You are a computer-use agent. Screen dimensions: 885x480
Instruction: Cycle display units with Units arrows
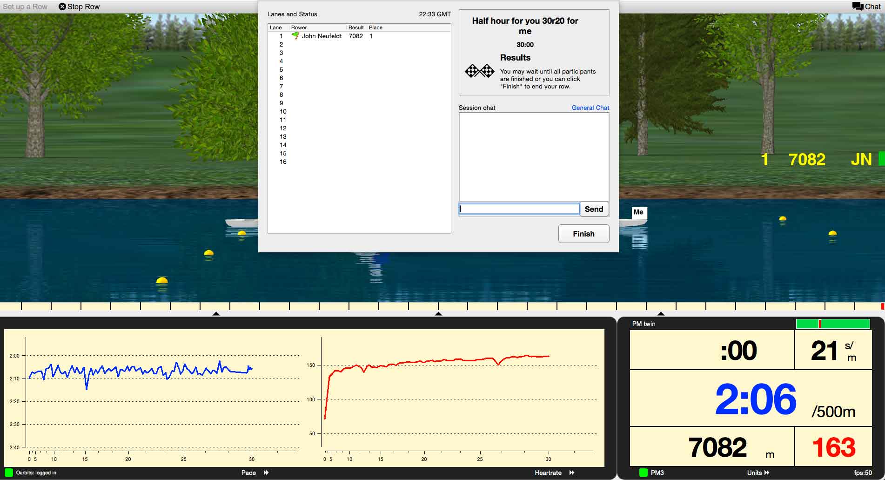coord(767,473)
